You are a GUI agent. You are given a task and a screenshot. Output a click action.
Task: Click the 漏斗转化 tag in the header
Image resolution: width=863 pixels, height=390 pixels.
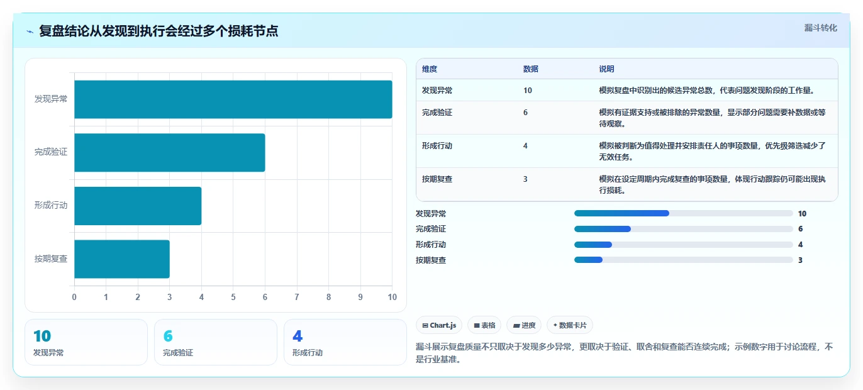[820, 28]
